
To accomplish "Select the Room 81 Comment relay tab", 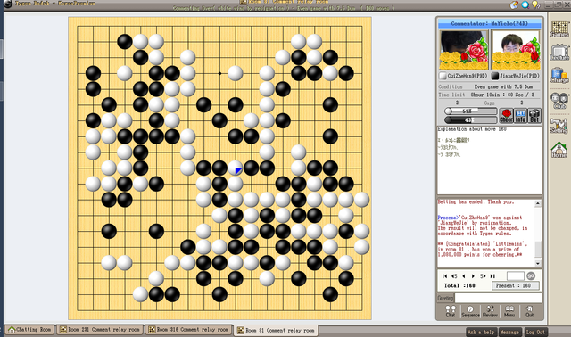I will click(276, 330).
